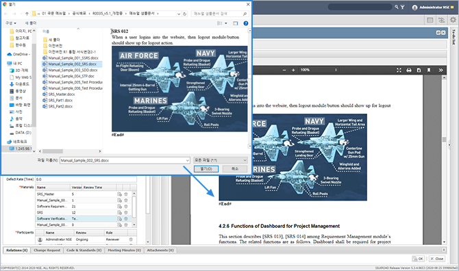Open the file type filter dropdown
This screenshot has width=459, height=271.
(x=221, y=160)
